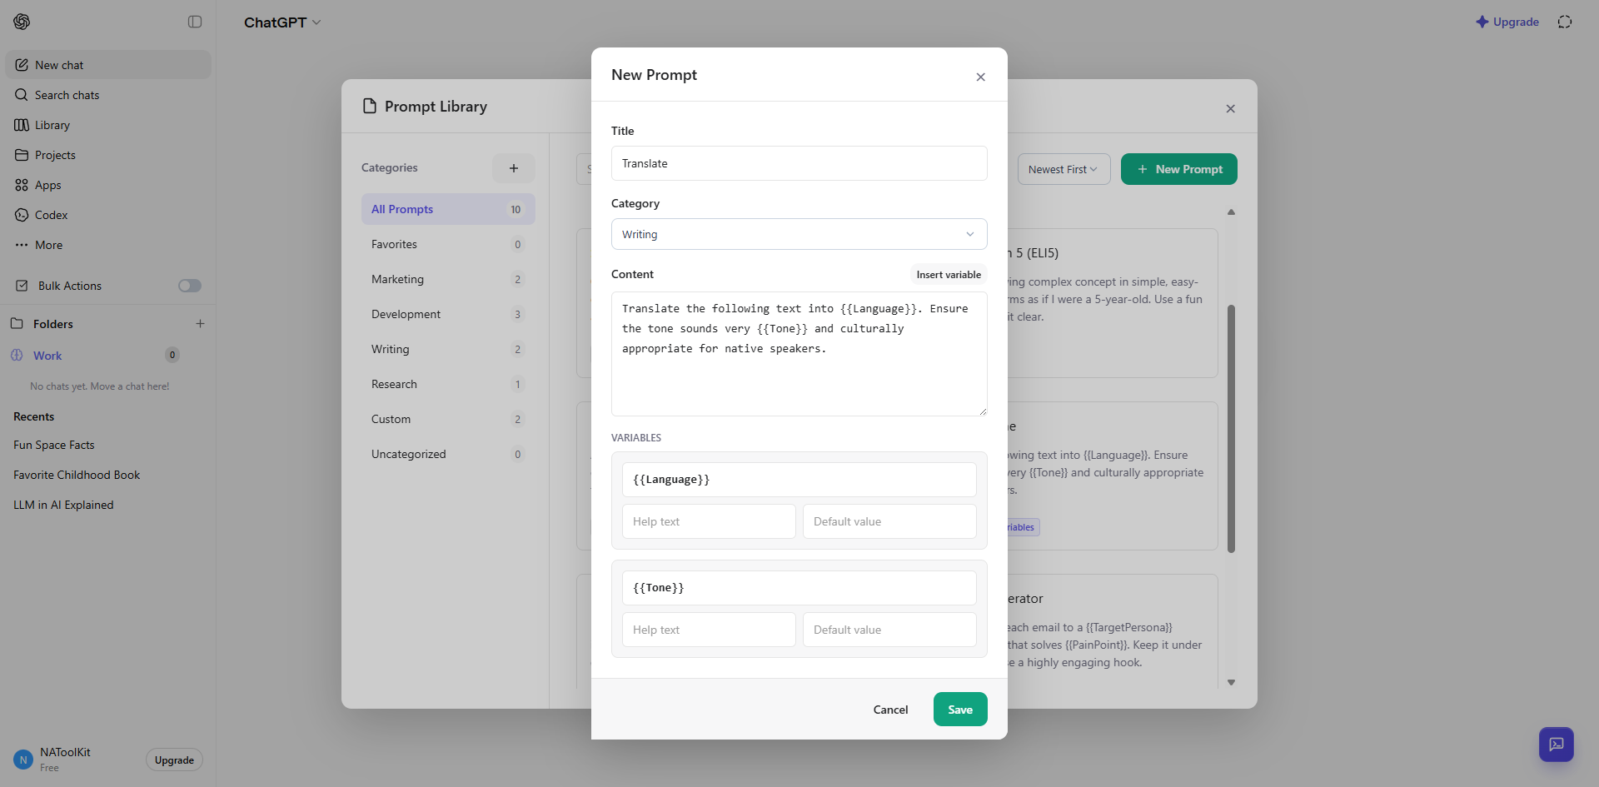Click the Prompt Library document icon

(370, 106)
